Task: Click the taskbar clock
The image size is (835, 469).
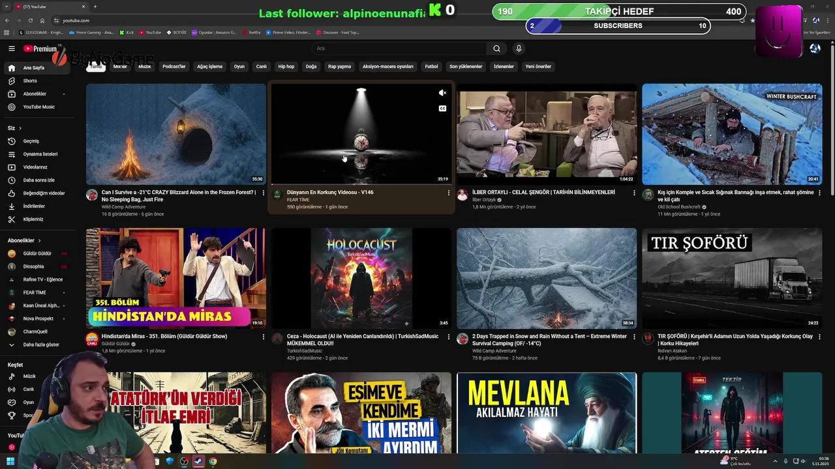Action: [820, 461]
